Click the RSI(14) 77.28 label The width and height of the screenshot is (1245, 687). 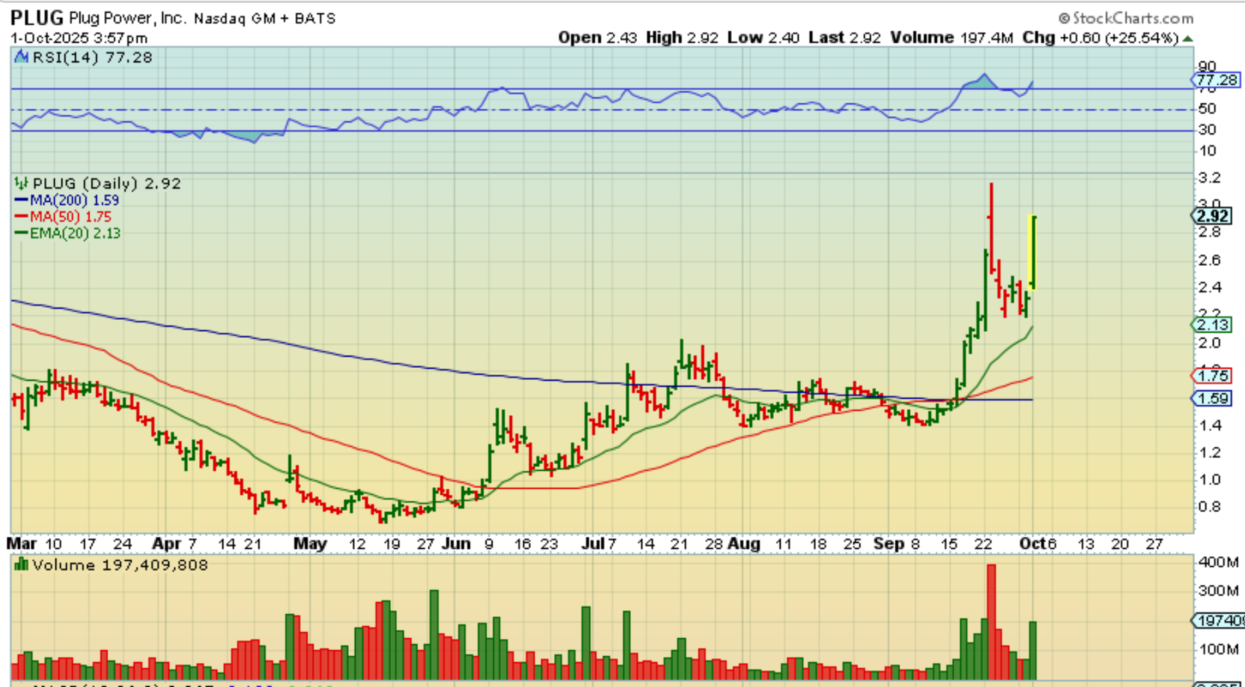pos(92,57)
